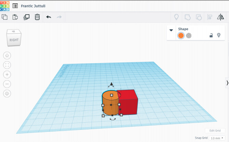Click the rotation arrow below cylinder
This screenshot has width=229, height=142.
pos(113,119)
